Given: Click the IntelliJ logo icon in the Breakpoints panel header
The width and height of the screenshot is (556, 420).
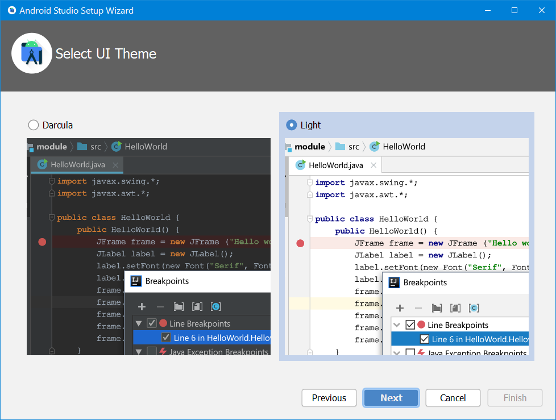Looking at the screenshot, I should (137, 281).
